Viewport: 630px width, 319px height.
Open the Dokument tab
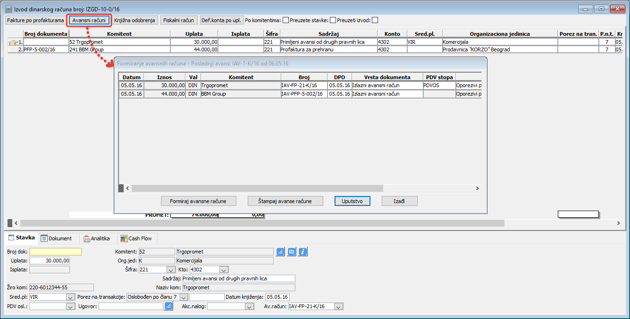tap(57, 238)
